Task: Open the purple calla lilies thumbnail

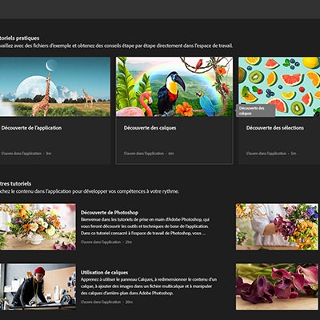Action: pyautogui.click(x=277, y=286)
